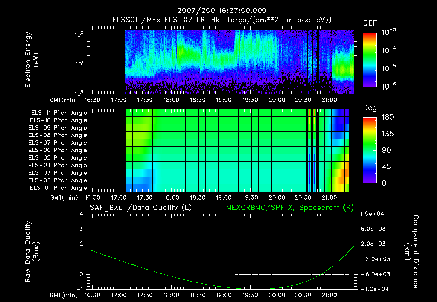
Task: Click the 20:30 time tick under the data quality plot
Action: 303,295
